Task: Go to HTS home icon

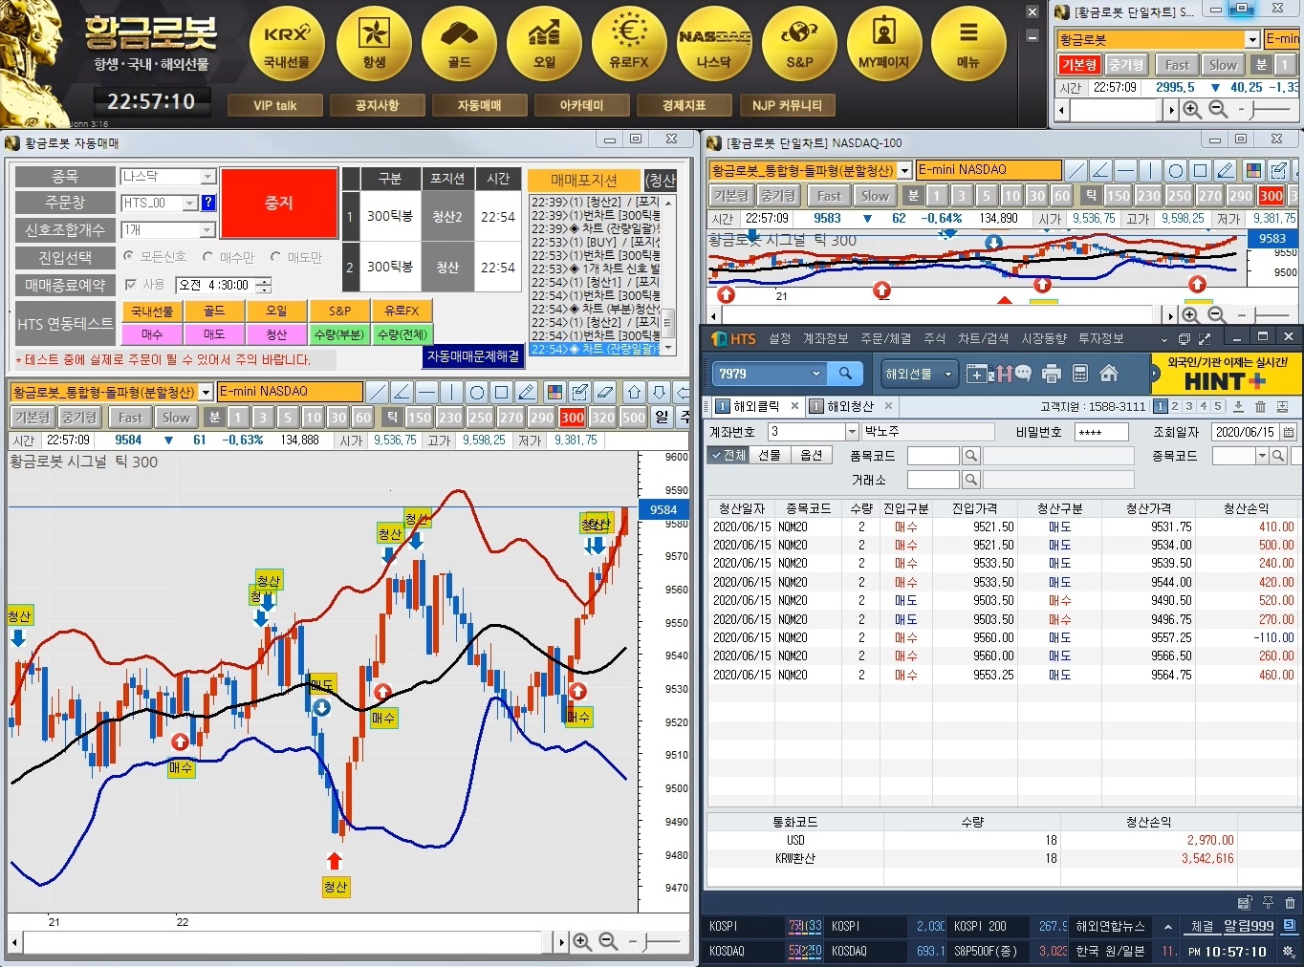Action: (1109, 374)
